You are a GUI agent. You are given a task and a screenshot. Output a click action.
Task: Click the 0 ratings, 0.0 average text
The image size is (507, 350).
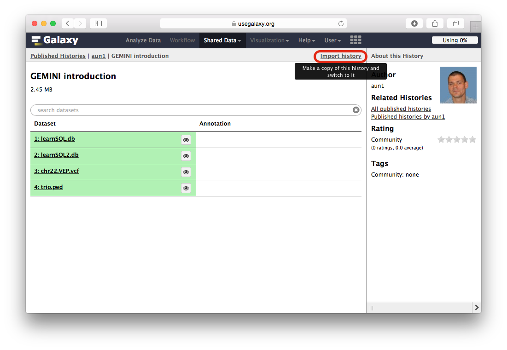[397, 148]
